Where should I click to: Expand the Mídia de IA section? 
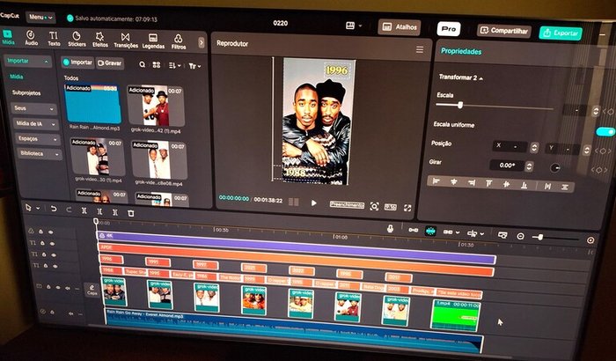click(32, 123)
